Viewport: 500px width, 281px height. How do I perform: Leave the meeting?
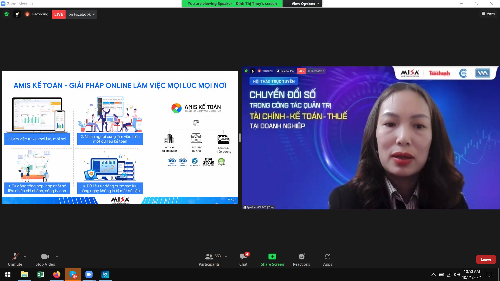tap(486, 259)
